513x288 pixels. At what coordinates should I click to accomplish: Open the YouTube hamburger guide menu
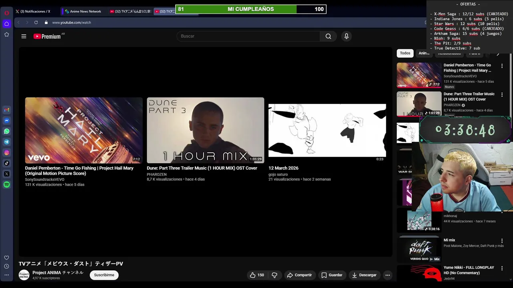[x=24, y=36]
